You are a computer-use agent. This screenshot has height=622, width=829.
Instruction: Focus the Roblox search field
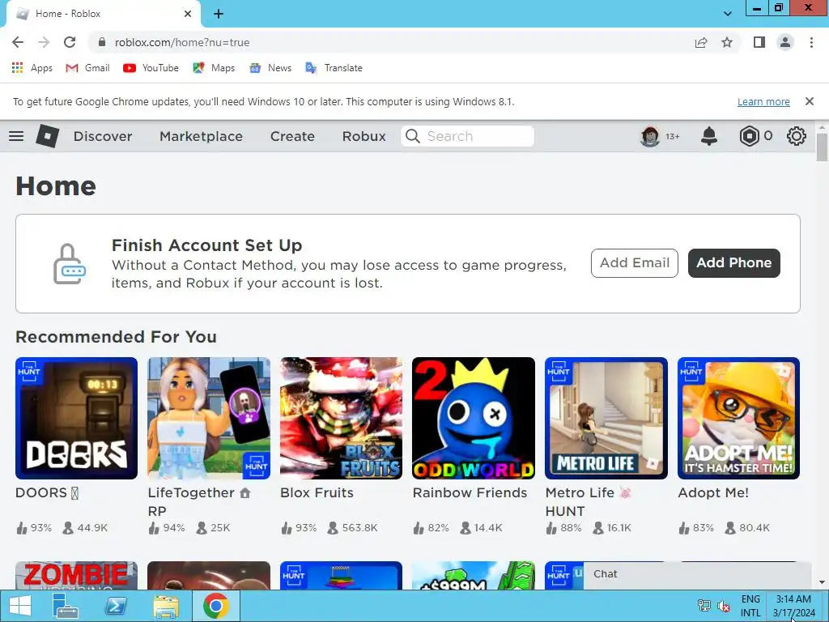click(x=467, y=136)
